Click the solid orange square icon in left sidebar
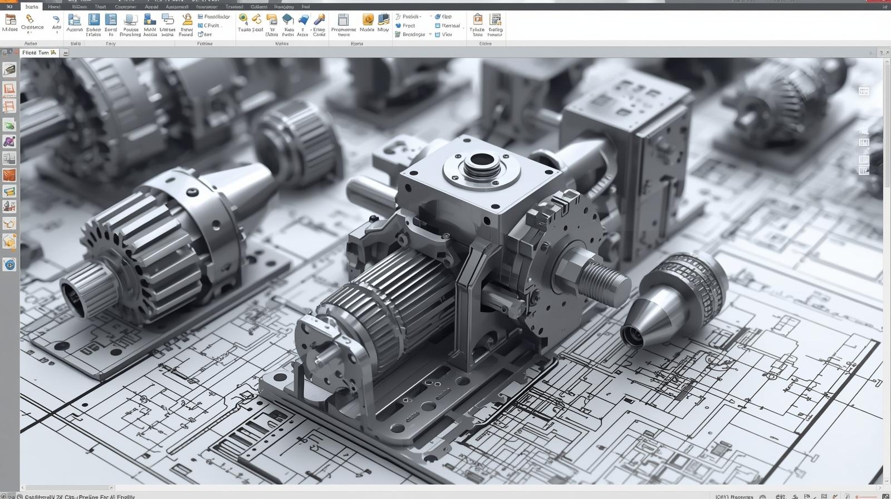891x499 pixels. [x=9, y=175]
